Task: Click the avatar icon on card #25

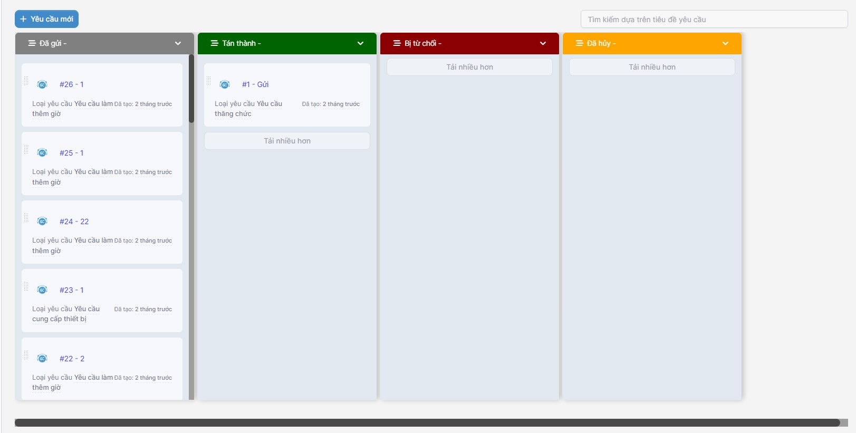Action: tap(42, 153)
